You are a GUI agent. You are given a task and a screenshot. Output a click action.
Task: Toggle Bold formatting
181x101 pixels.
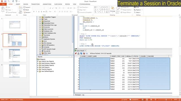[x=34, y=12]
